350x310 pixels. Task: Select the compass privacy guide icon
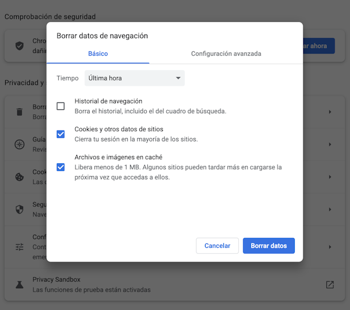(20, 144)
